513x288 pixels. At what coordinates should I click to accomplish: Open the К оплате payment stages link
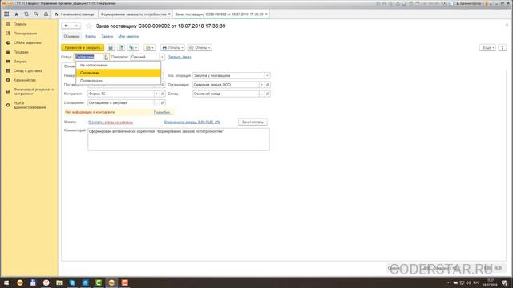[x=111, y=122]
